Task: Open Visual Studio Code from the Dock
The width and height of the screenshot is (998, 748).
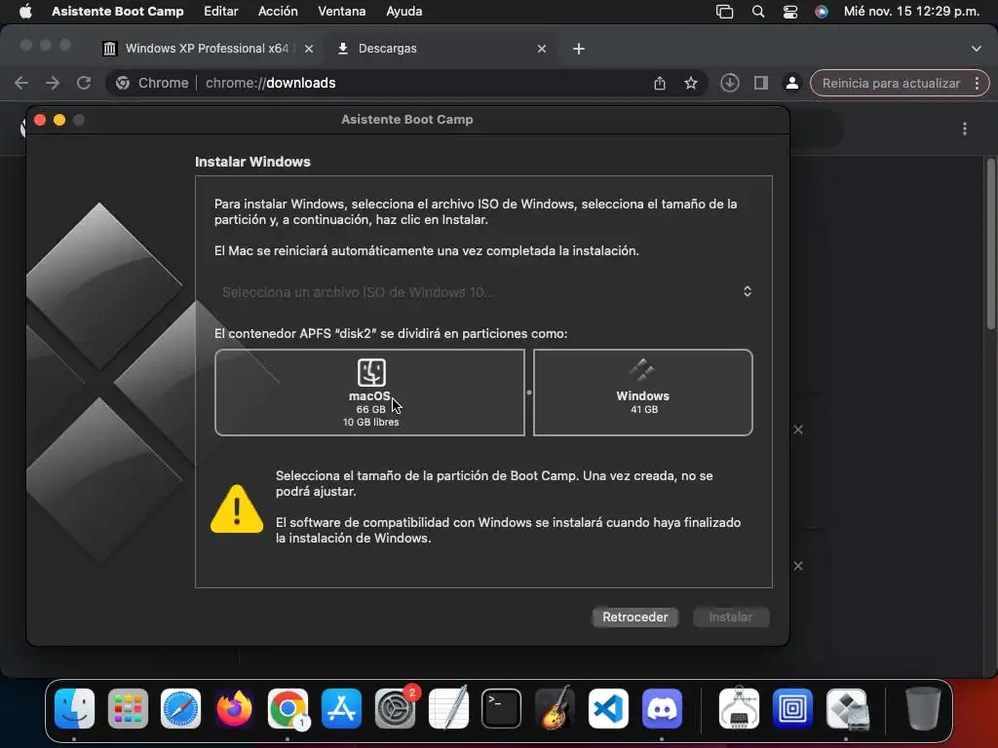Action: (x=608, y=709)
